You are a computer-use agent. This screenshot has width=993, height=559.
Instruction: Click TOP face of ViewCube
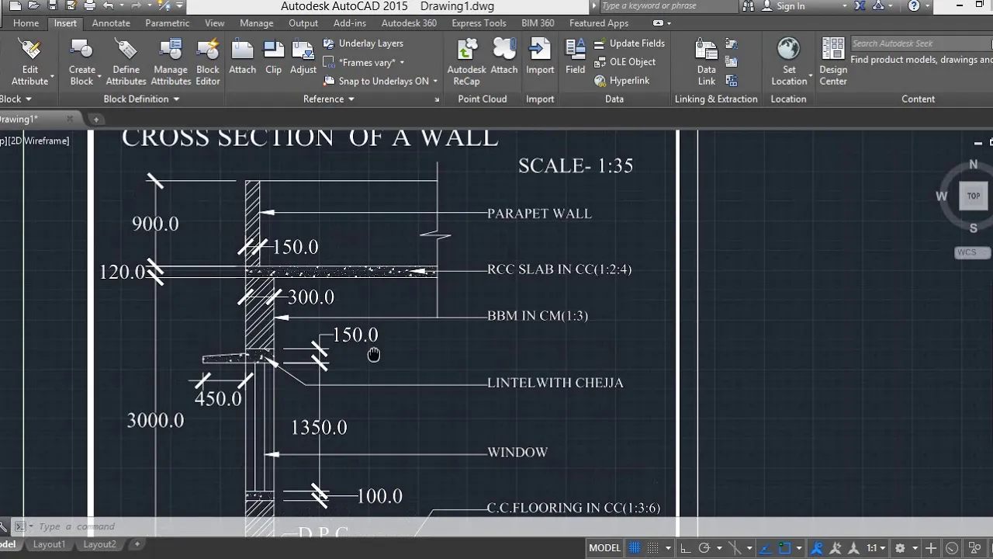[x=974, y=196]
